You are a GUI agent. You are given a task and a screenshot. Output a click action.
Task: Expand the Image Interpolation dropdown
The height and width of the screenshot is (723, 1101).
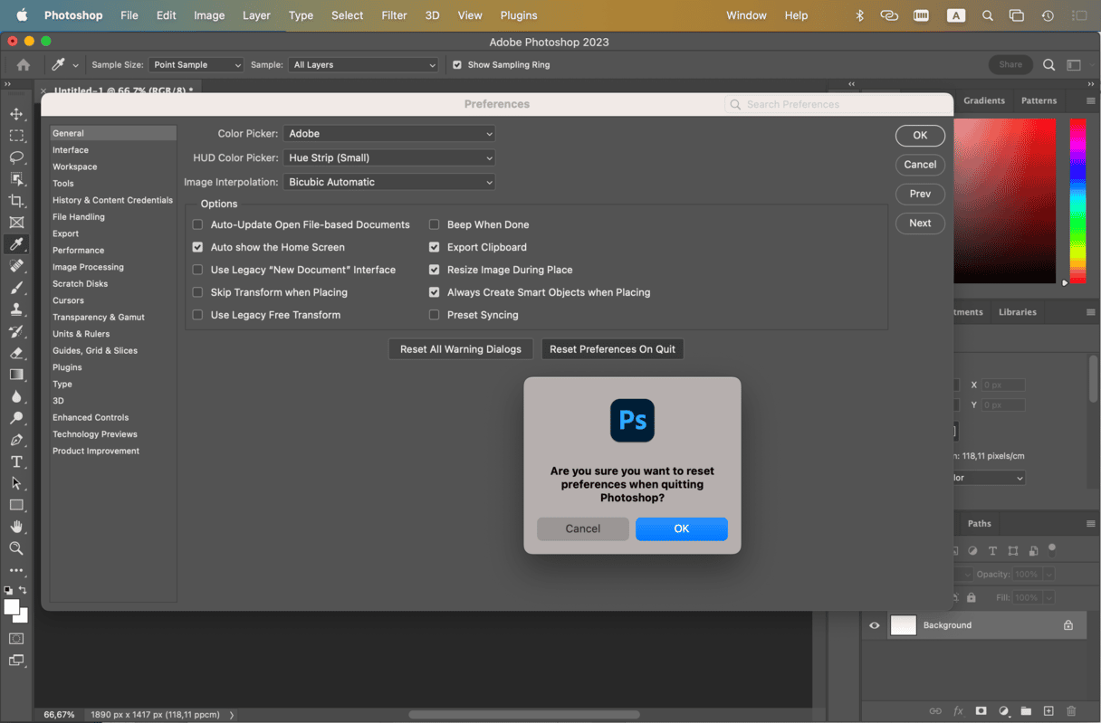[x=389, y=182]
